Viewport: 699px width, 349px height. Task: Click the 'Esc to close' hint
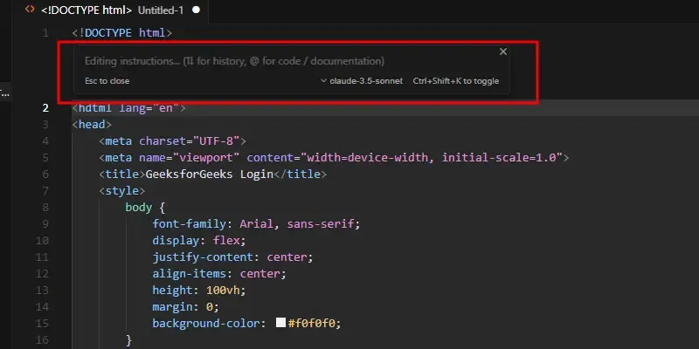[x=107, y=81]
